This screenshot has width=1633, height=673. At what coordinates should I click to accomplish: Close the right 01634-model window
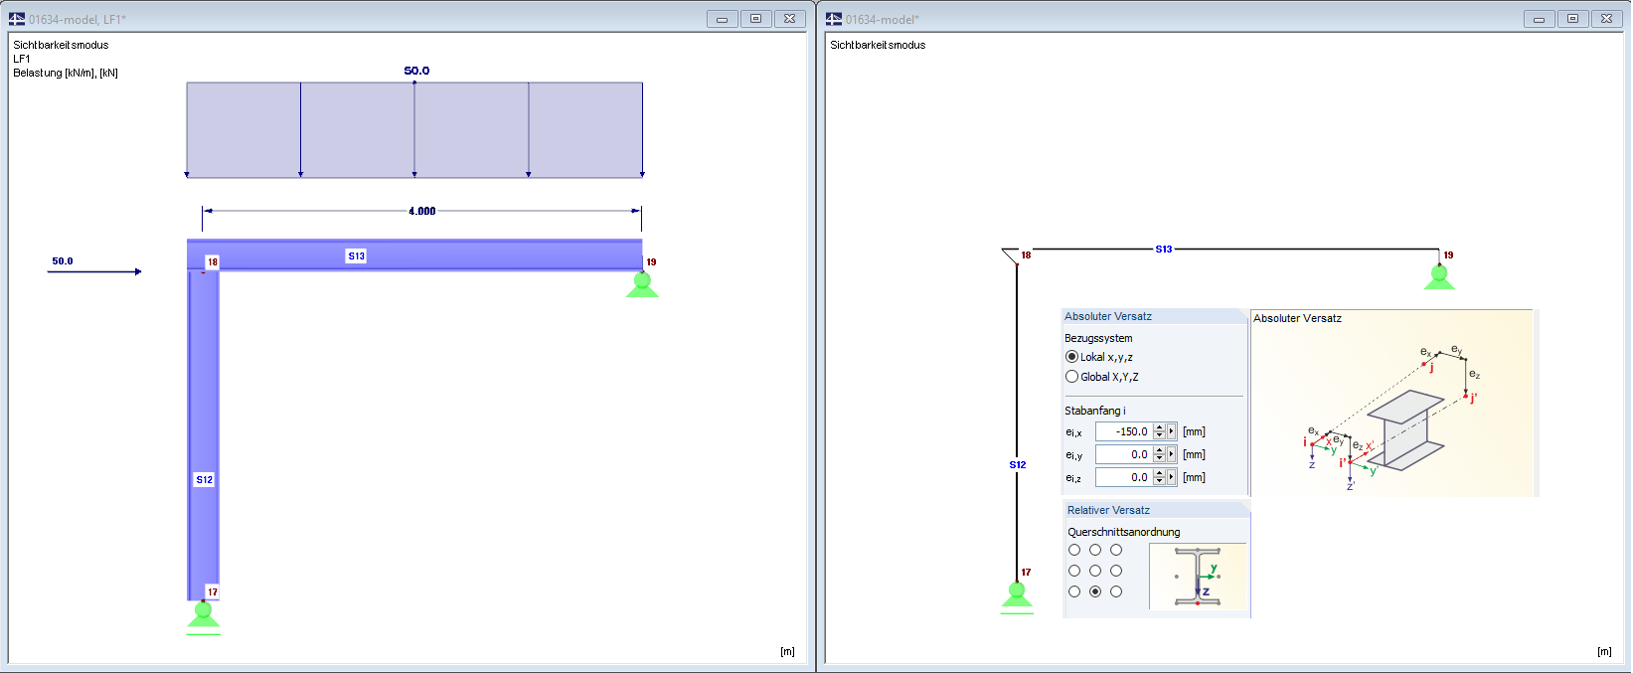1606,19
